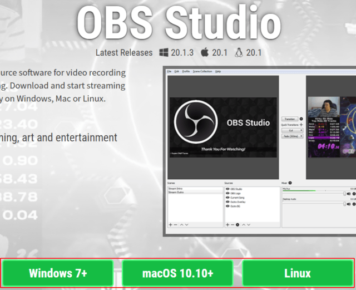Click the Transition button in OBS

point(290,119)
